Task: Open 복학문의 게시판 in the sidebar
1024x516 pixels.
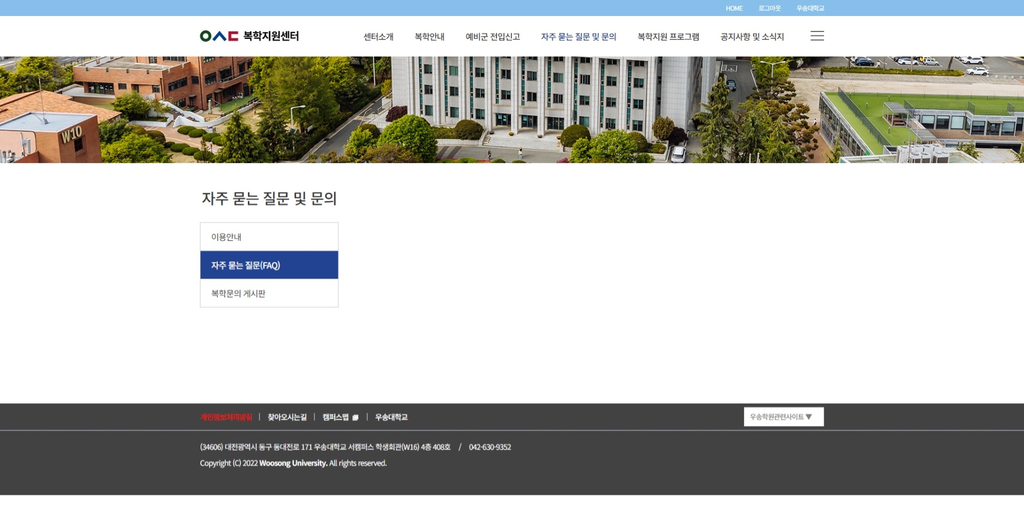Action: coord(269,293)
